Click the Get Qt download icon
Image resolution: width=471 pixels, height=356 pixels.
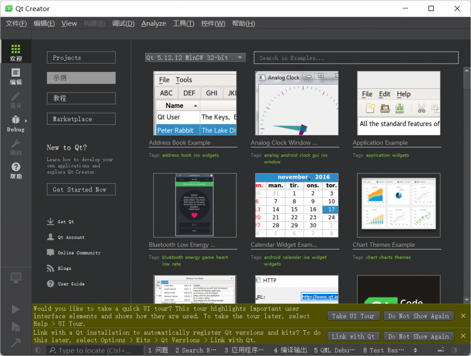tap(51, 222)
